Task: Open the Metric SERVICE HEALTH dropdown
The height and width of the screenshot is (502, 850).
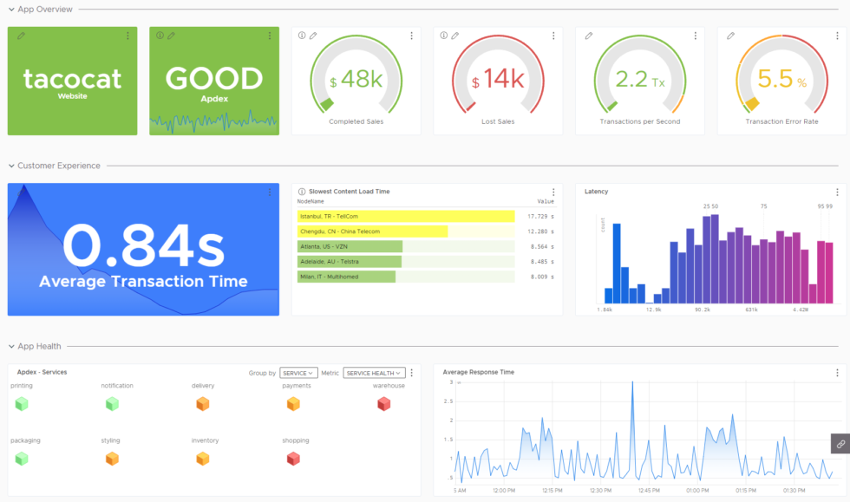Action: [375, 372]
